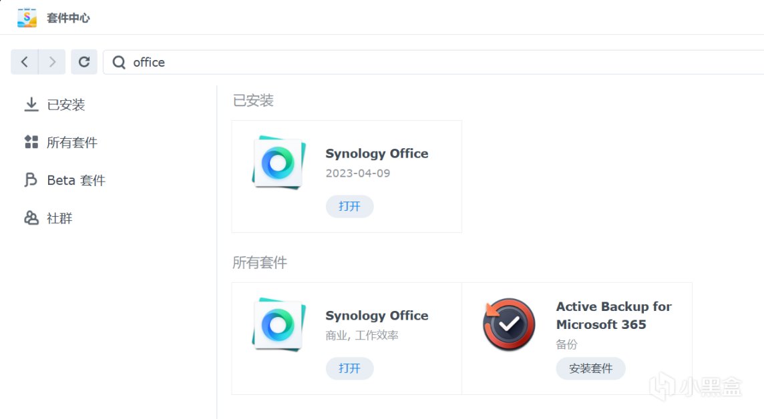764x419 pixels.
Task: Click the Package Center logo icon
Action: pos(27,17)
